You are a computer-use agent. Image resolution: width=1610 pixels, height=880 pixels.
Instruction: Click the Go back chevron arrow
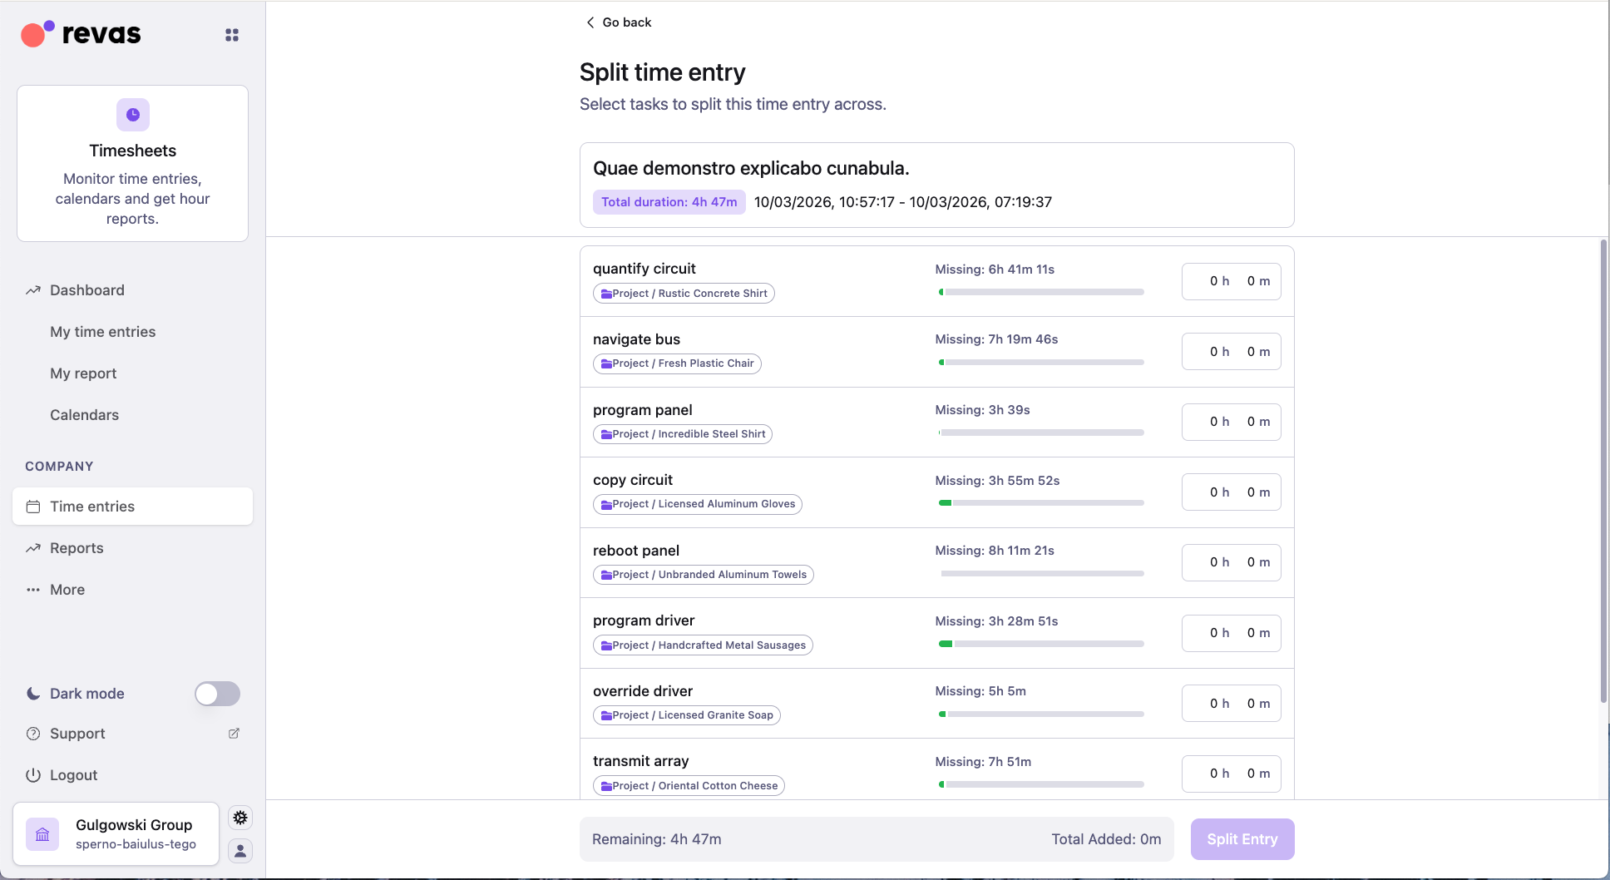pos(590,22)
